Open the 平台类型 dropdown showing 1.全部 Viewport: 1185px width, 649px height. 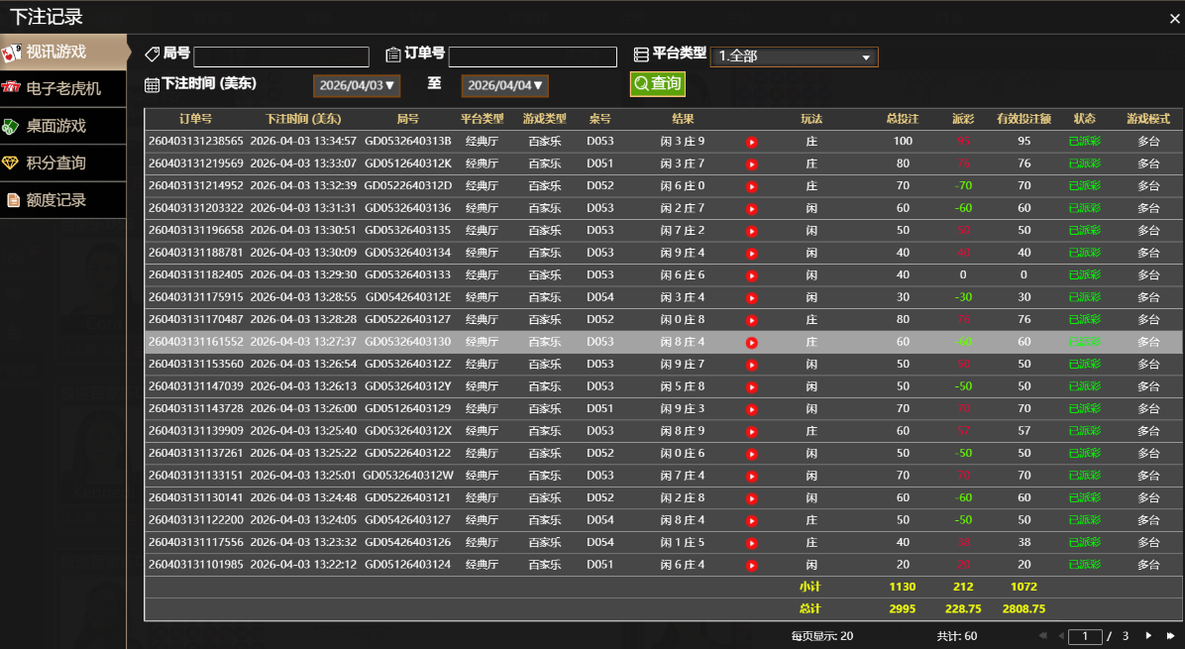pos(794,57)
